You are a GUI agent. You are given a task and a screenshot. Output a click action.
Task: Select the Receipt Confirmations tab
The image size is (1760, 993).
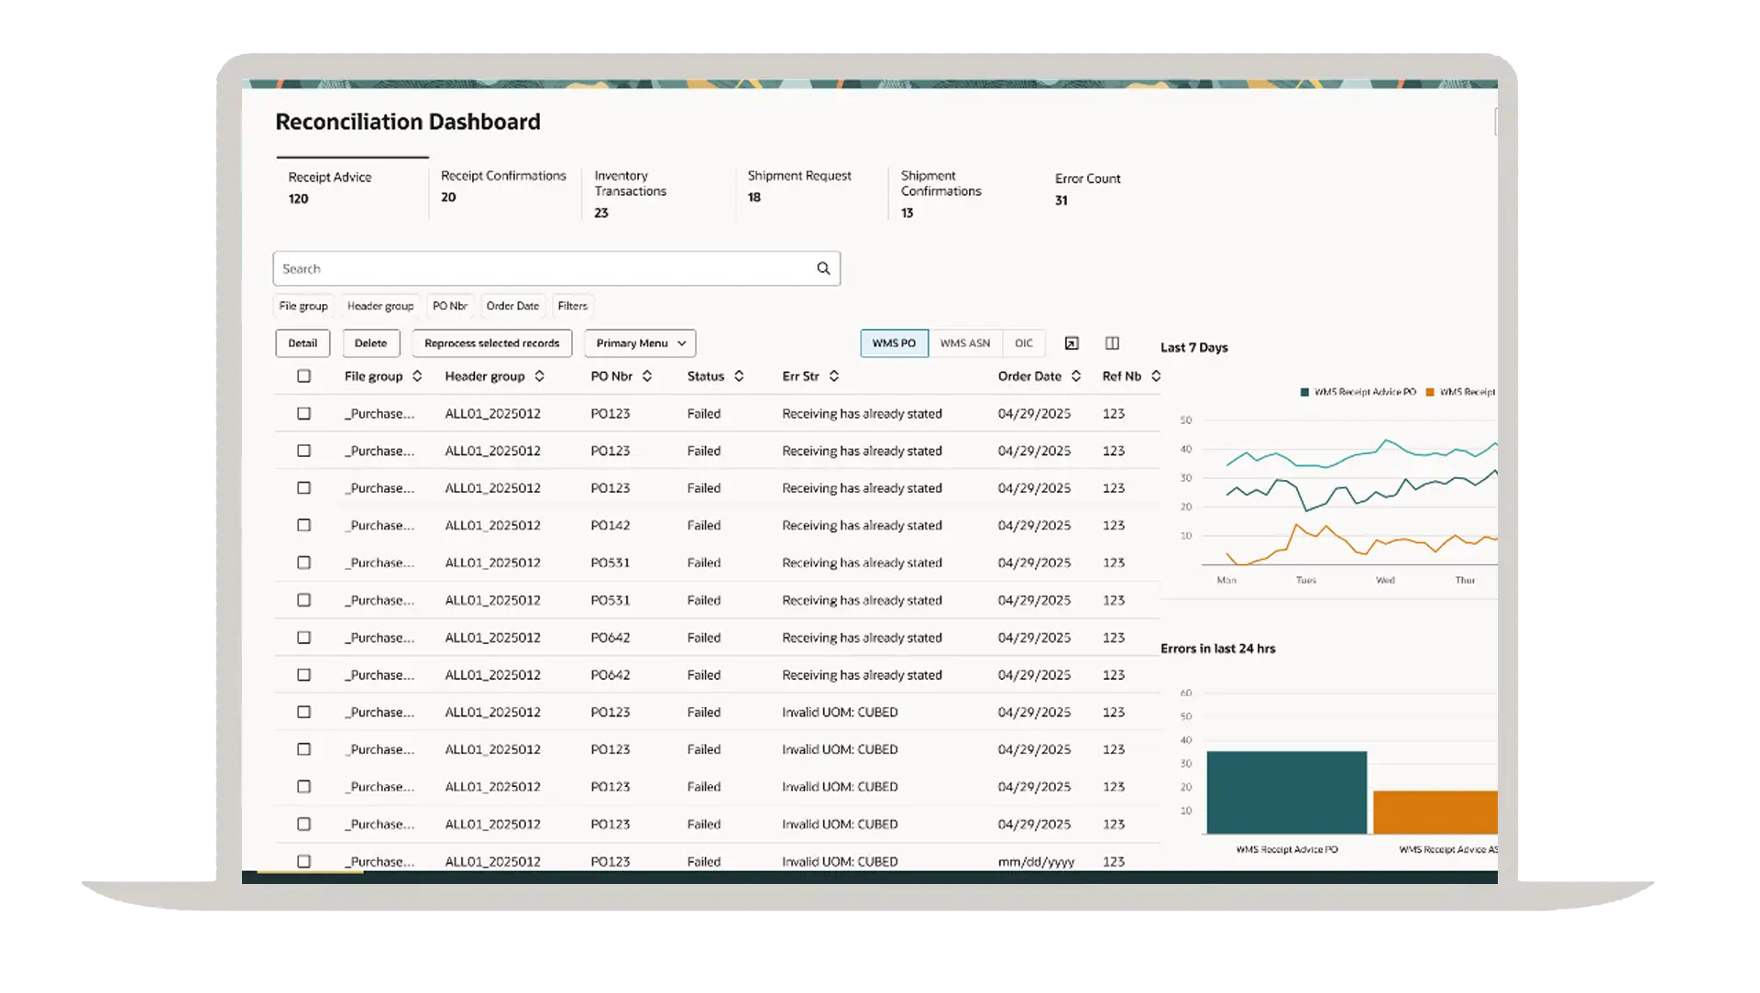503,186
